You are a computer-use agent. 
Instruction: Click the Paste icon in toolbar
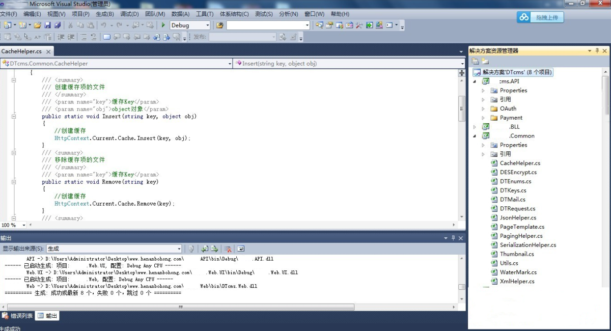(91, 25)
